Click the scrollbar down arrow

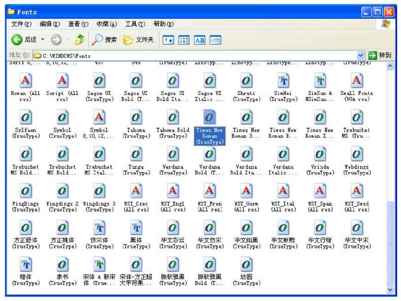(390, 289)
